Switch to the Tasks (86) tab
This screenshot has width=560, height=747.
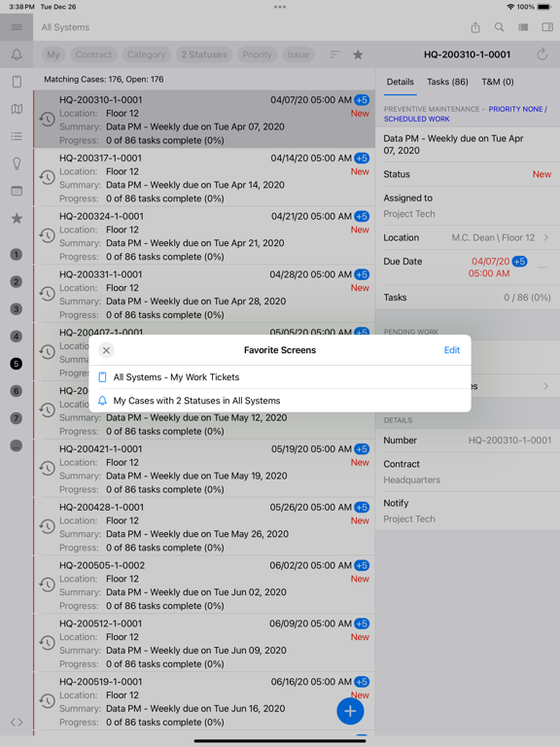[447, 82]
